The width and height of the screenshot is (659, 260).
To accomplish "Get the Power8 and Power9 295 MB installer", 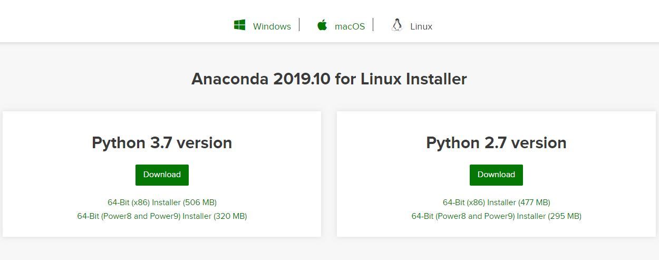I will click(x=496, y=216).
